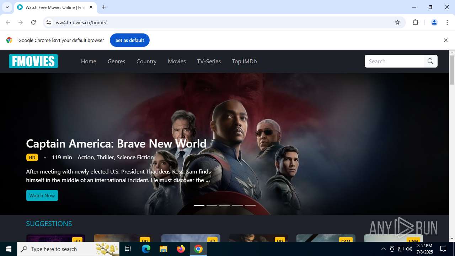Click the Science Fiction genre link

[135, 157]
